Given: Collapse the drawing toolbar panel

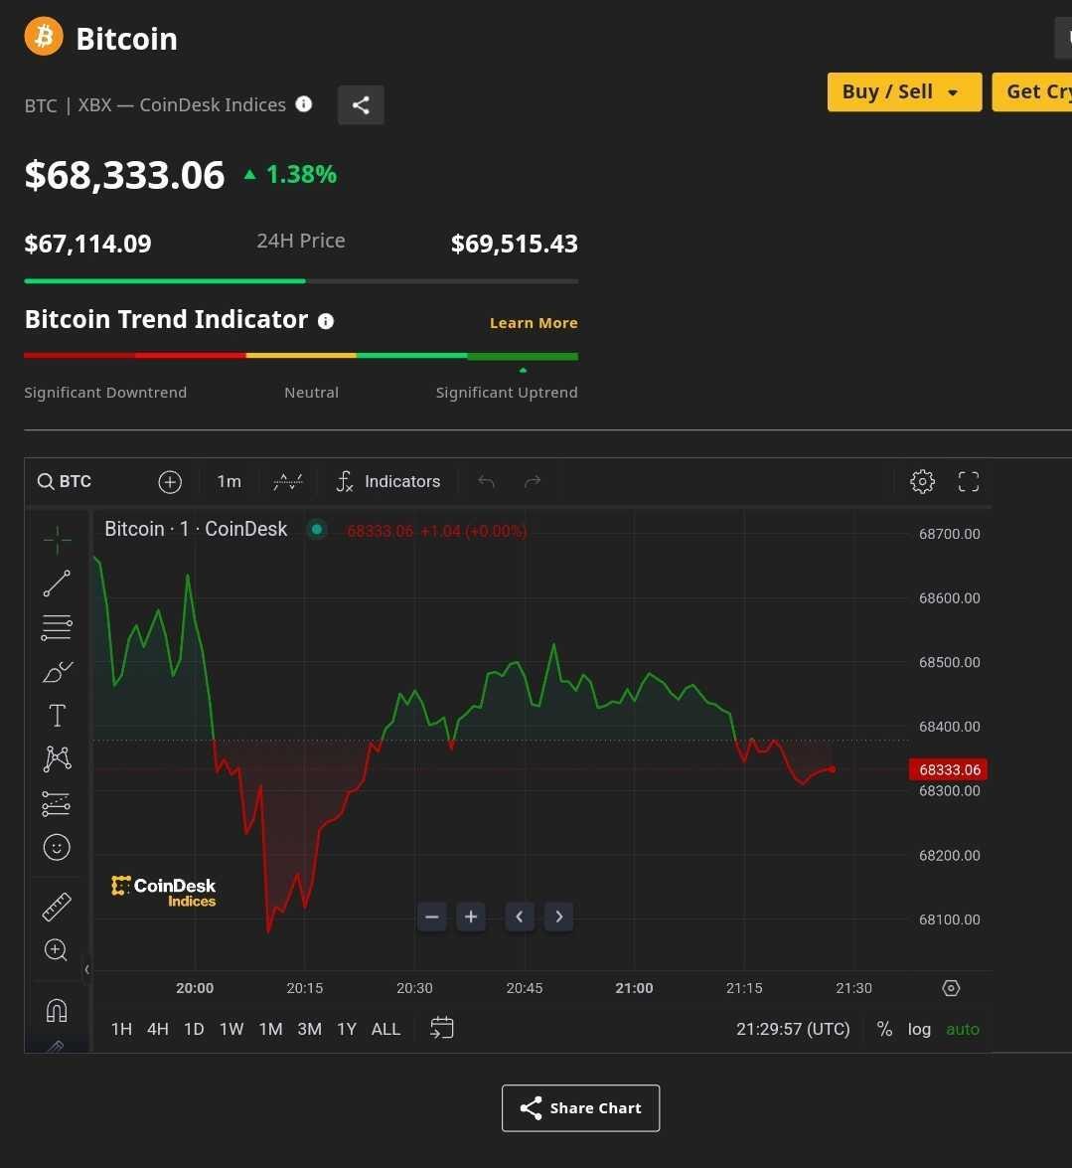Looking at the screenshot, I should tap(87, 969).
